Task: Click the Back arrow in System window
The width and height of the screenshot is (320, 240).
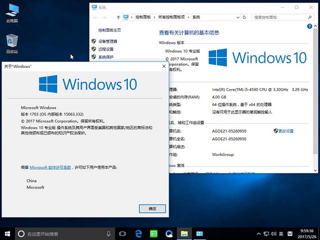Action: tap(95, 17)
